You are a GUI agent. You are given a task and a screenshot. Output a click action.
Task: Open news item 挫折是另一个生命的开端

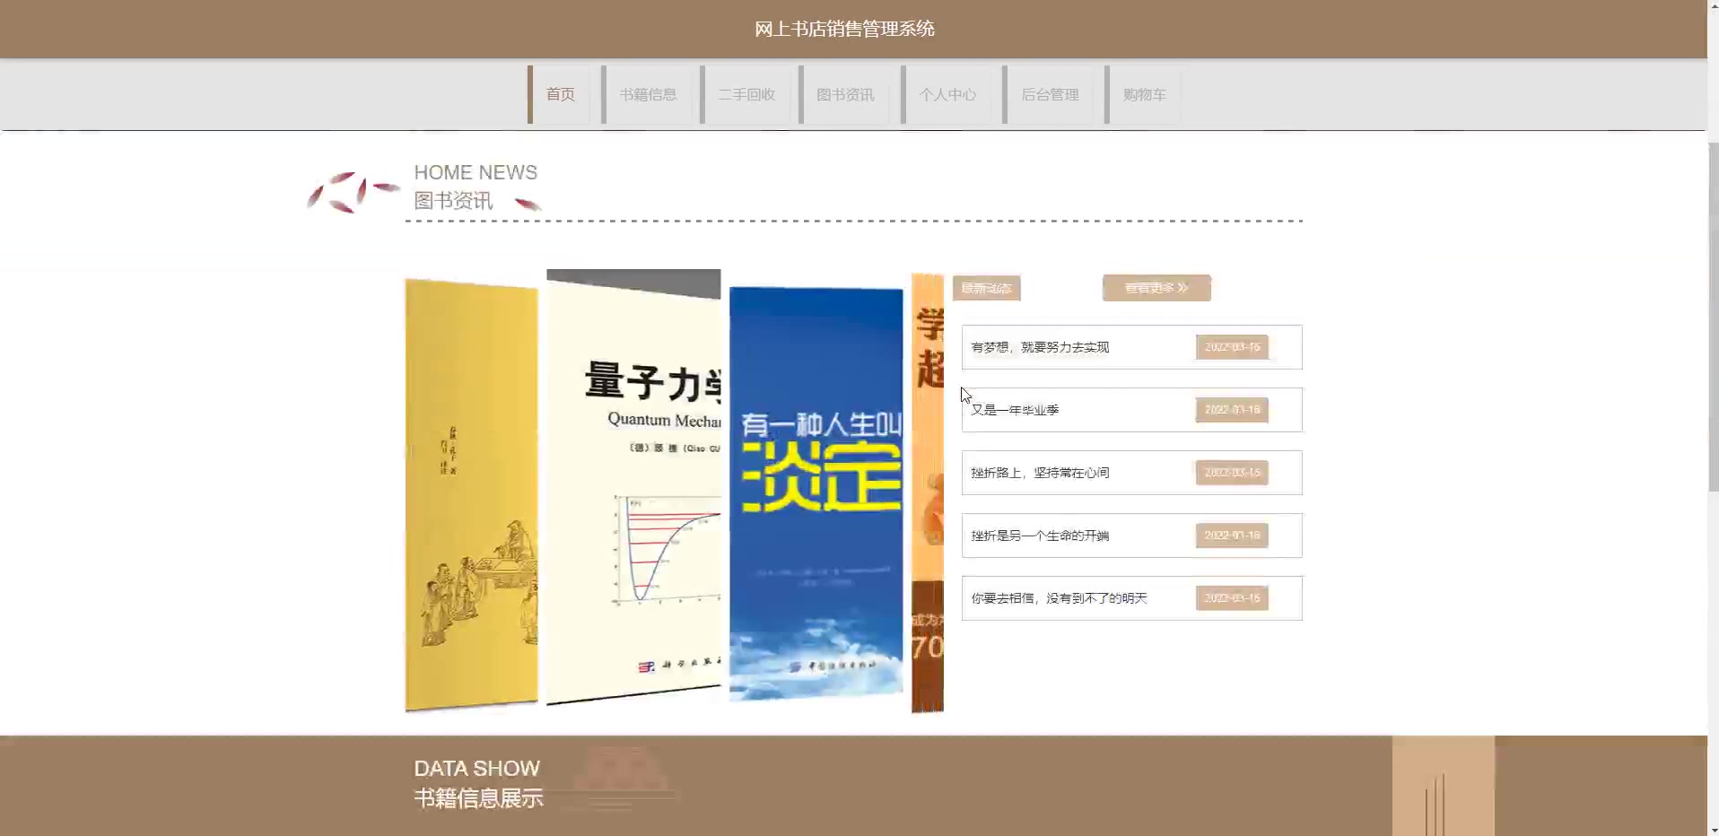tap(1131, 536)
